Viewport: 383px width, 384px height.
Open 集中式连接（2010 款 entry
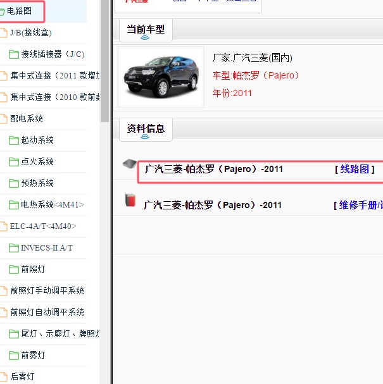click(55, 97)
